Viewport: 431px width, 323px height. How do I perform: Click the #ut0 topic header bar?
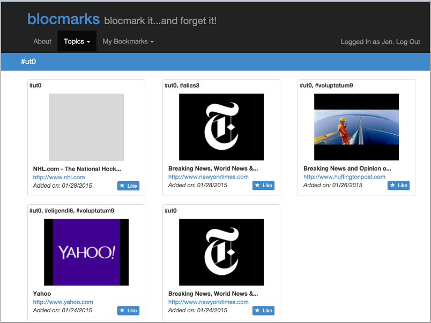215,61
